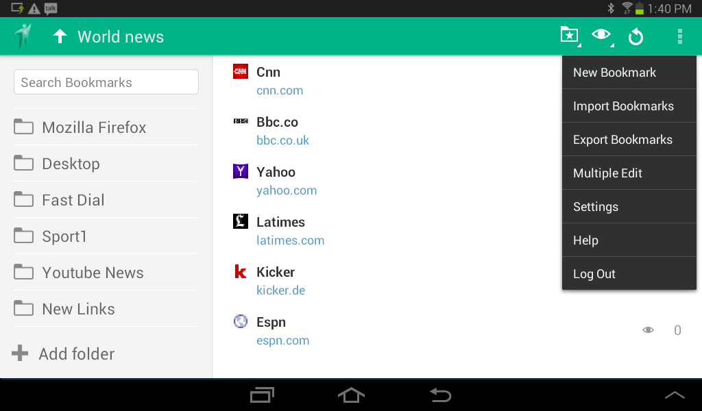Choose Log Out in the menu
Viewport: 702px width, 411px height.
click(x=629, y=273)
